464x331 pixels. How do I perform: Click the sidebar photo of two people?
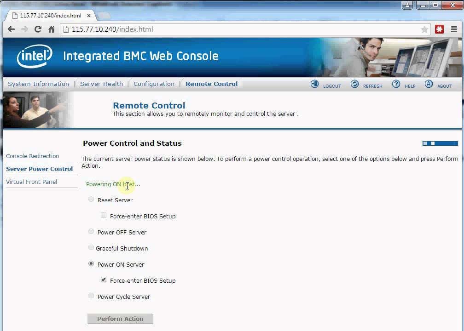click(x=38, y=110)
